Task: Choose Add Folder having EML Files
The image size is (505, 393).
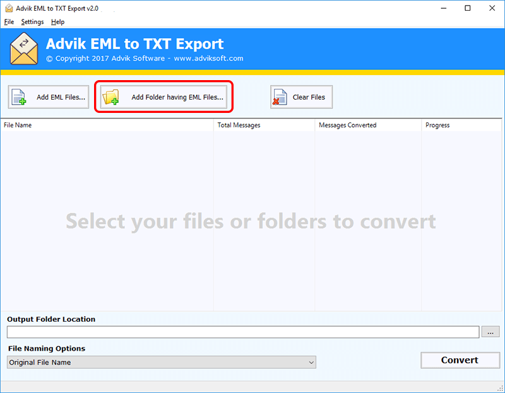Action: point(163,97)
